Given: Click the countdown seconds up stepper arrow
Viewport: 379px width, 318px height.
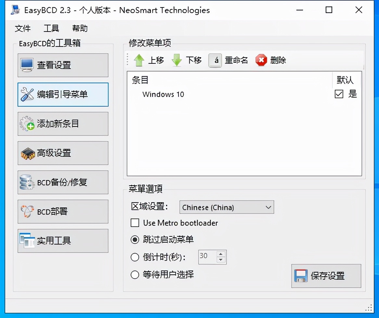Looking at the screenshot, I should [221, 254].
